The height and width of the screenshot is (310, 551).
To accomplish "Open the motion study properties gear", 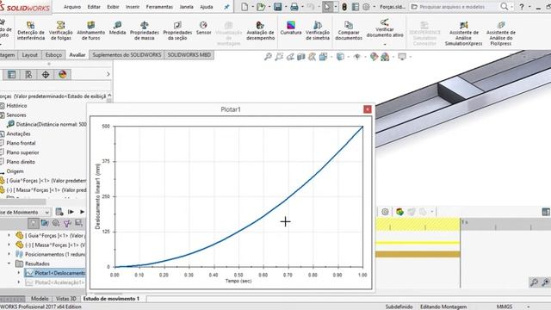I will point(385,212).
